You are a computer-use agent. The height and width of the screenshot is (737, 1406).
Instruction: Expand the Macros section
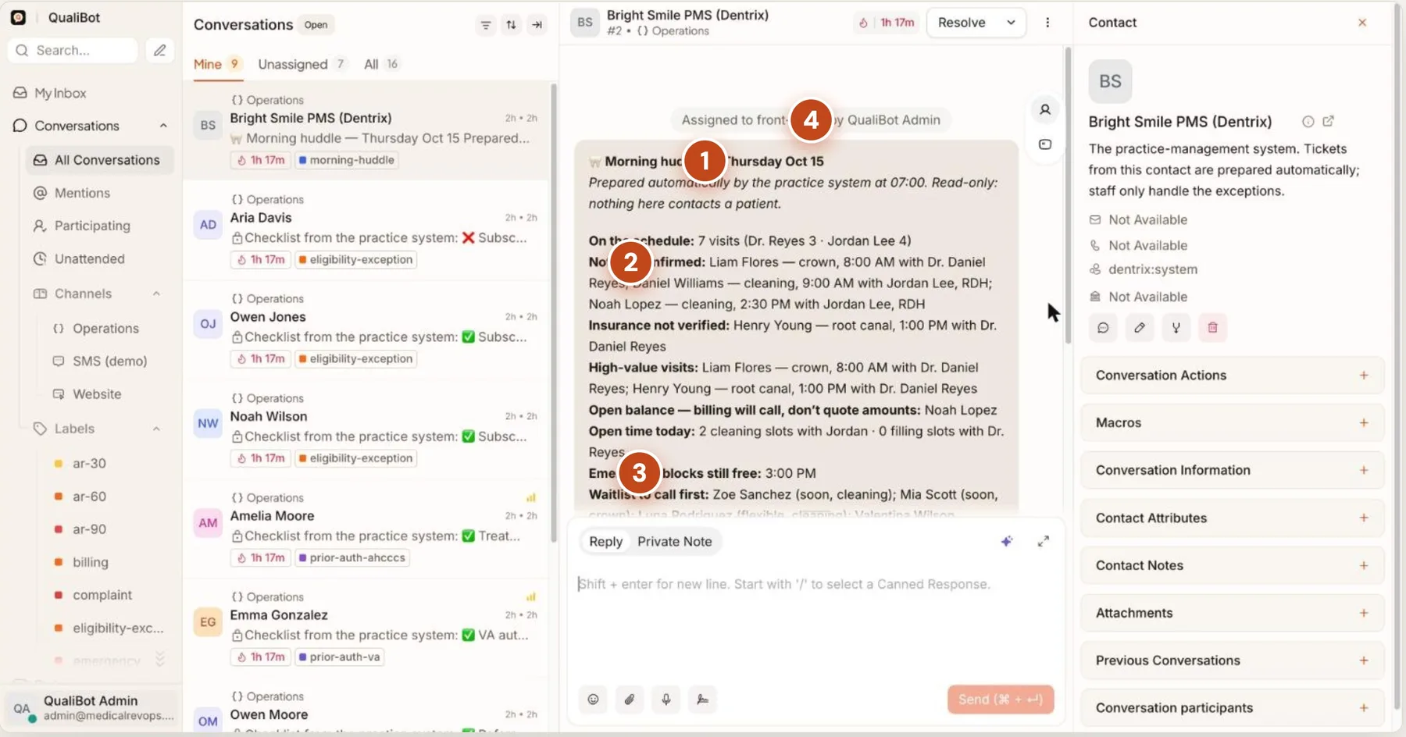(1232, 423)
